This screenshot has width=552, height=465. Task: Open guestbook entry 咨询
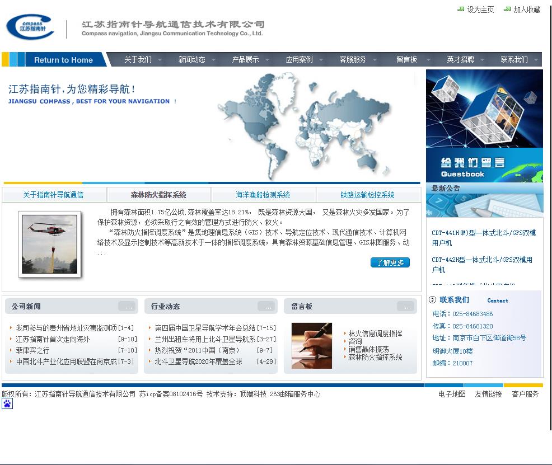click(x=355, y=341)
